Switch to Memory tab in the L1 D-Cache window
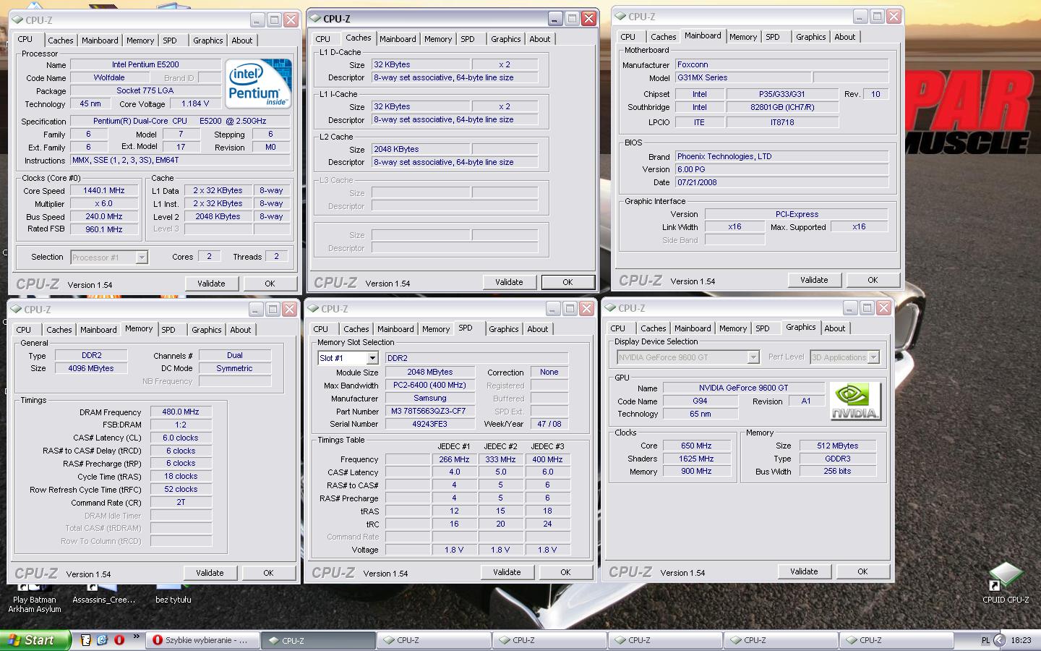Viewport: 1041px width, 651px height. [438, 39]
